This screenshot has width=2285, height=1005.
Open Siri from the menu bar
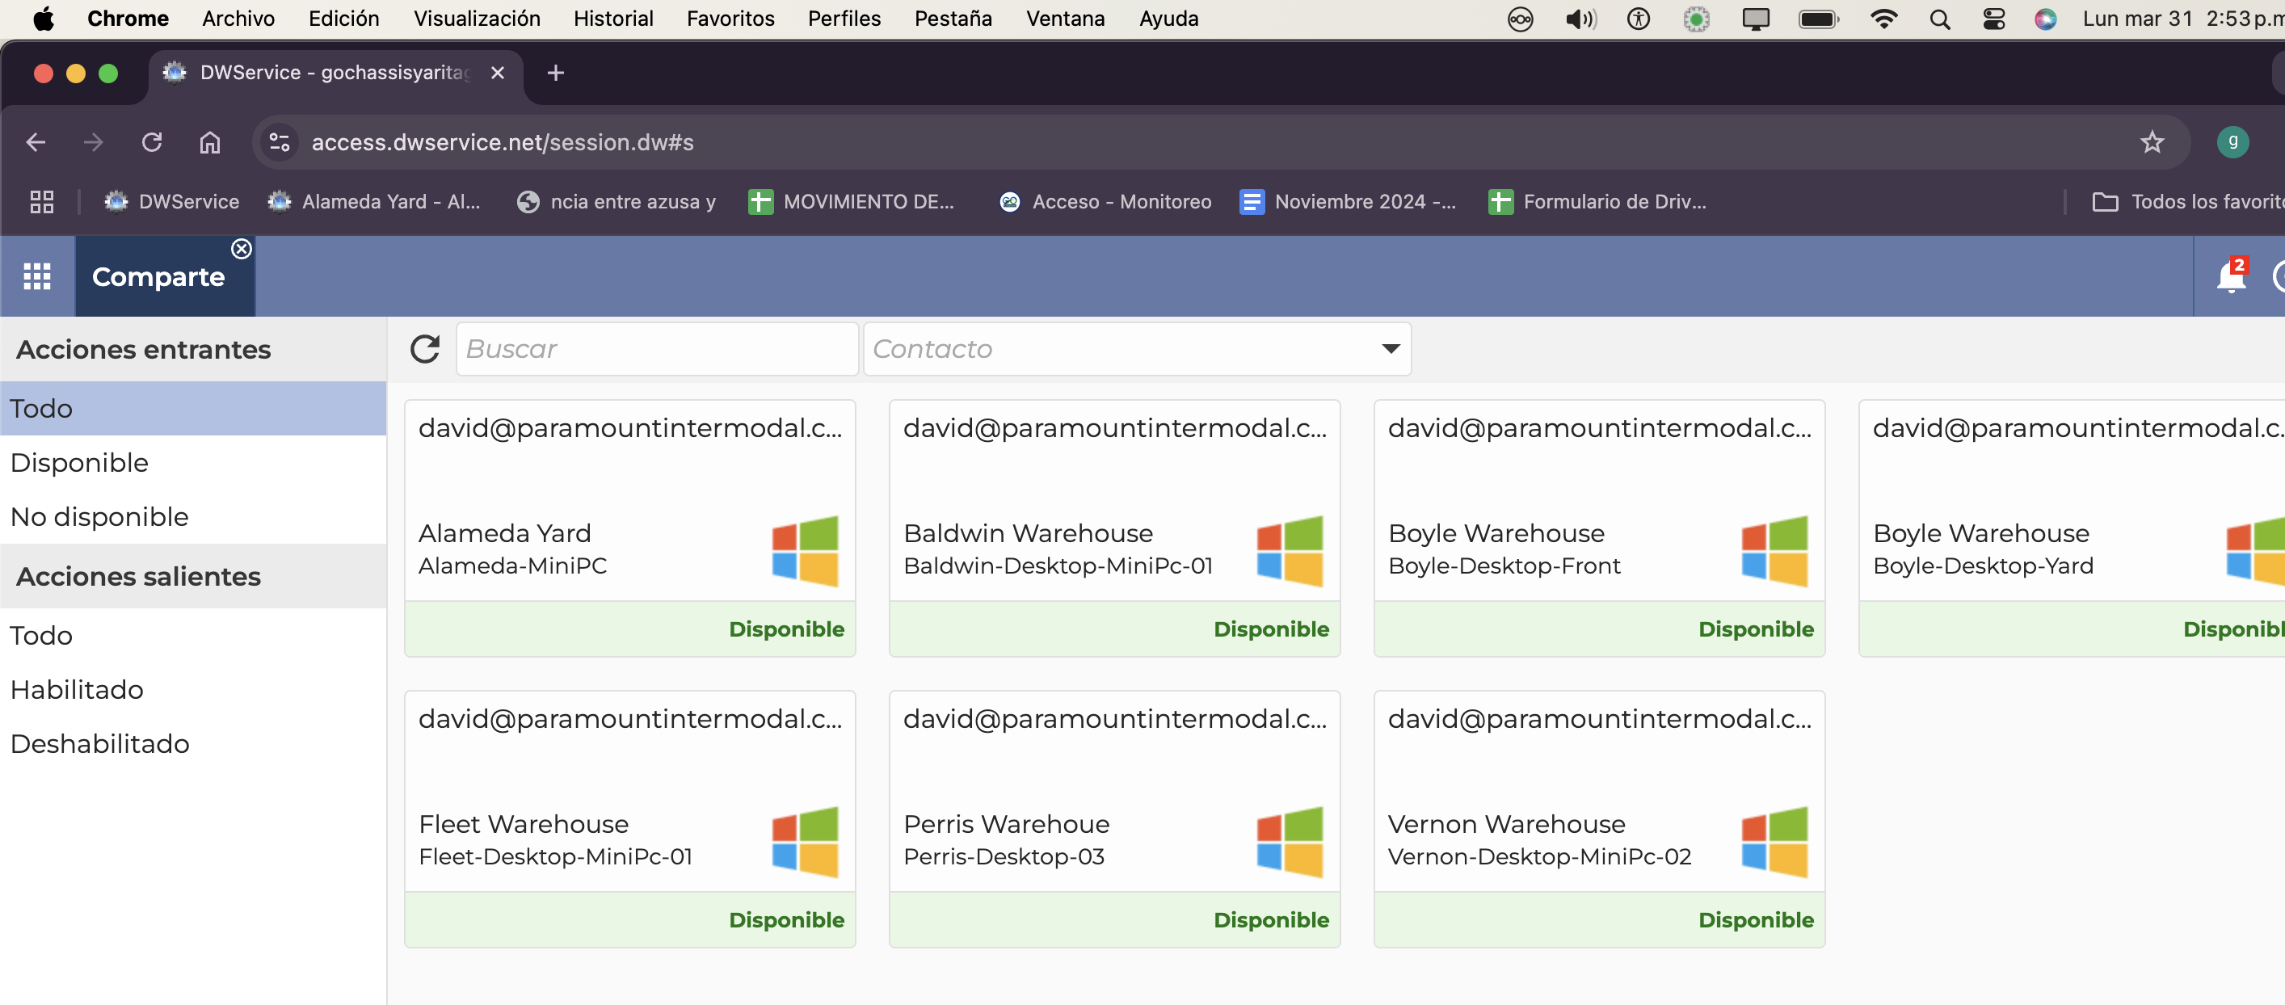(2046, 19)
